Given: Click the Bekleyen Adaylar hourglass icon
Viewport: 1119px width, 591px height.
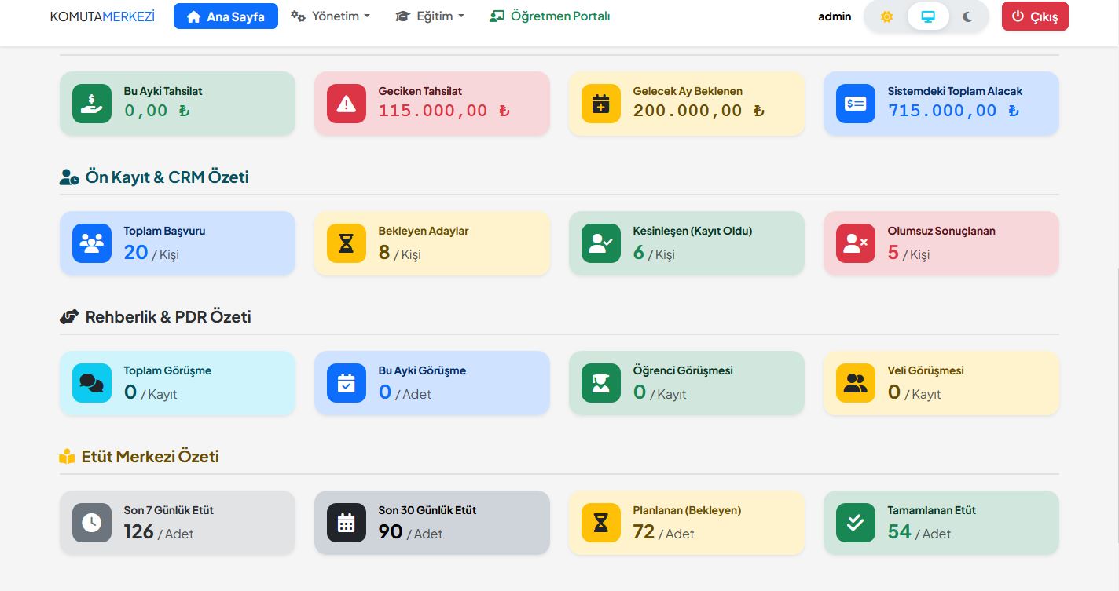Looking at the screenshot, I should 346,243.
